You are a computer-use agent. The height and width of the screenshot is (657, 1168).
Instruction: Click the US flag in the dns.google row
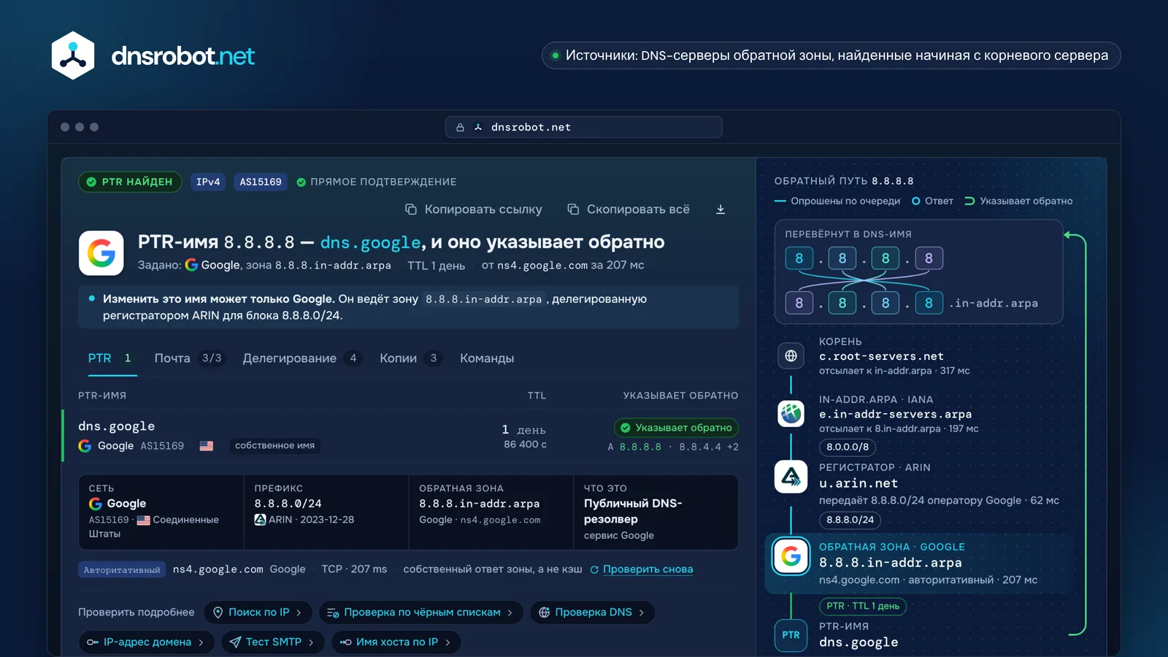pos(207,445)
